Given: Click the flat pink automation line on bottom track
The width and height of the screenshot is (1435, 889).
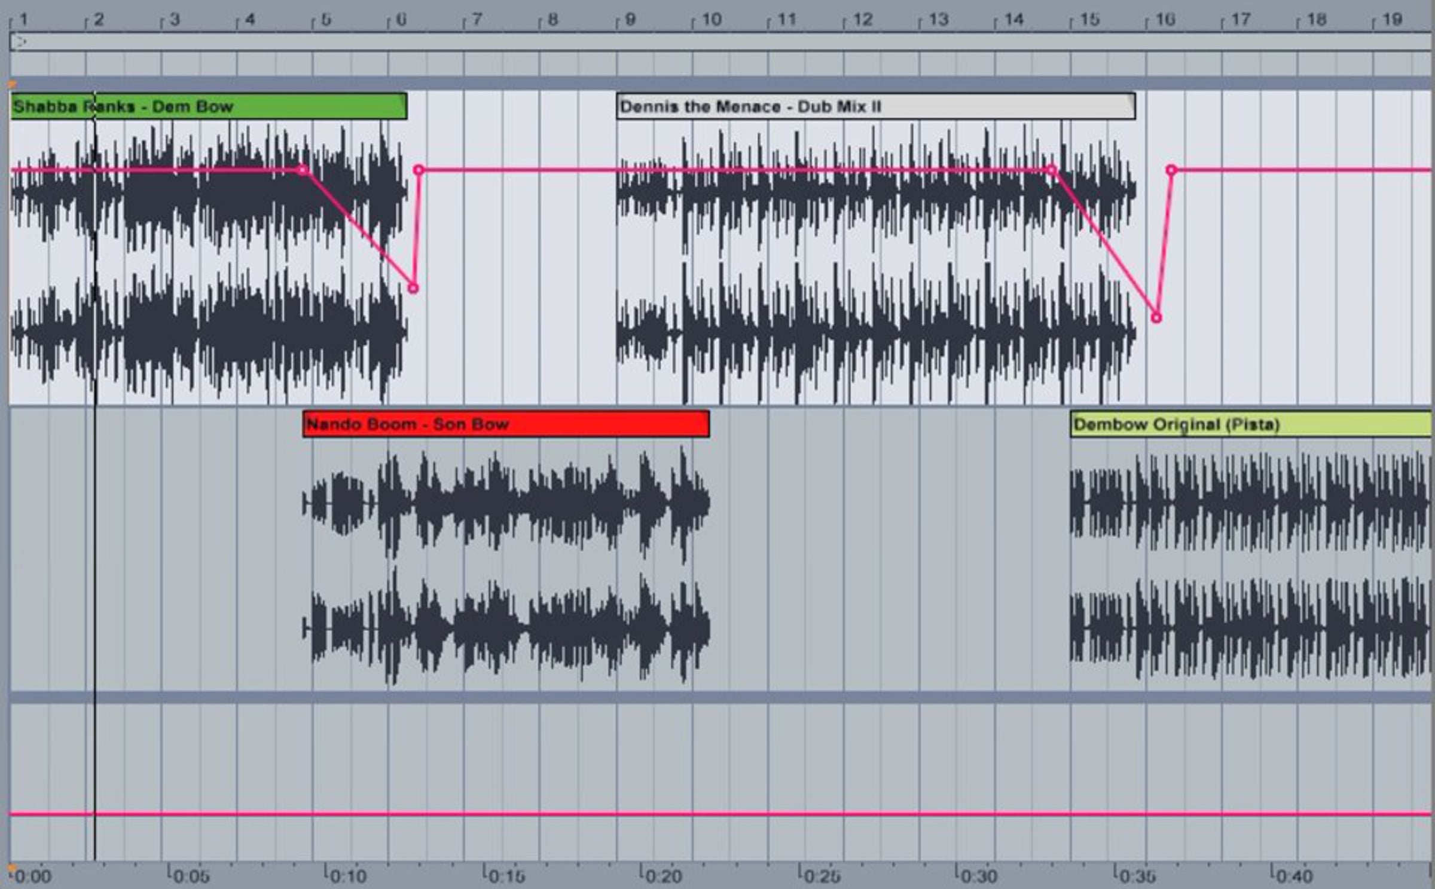Looking at the screenshot, I should 720,814.
